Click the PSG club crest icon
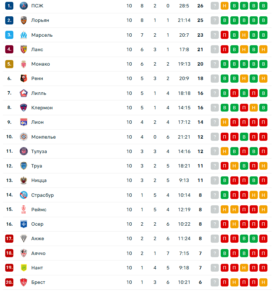Image resolution: width=273 pixels, height=292 pixels. [x=24, y=6]
